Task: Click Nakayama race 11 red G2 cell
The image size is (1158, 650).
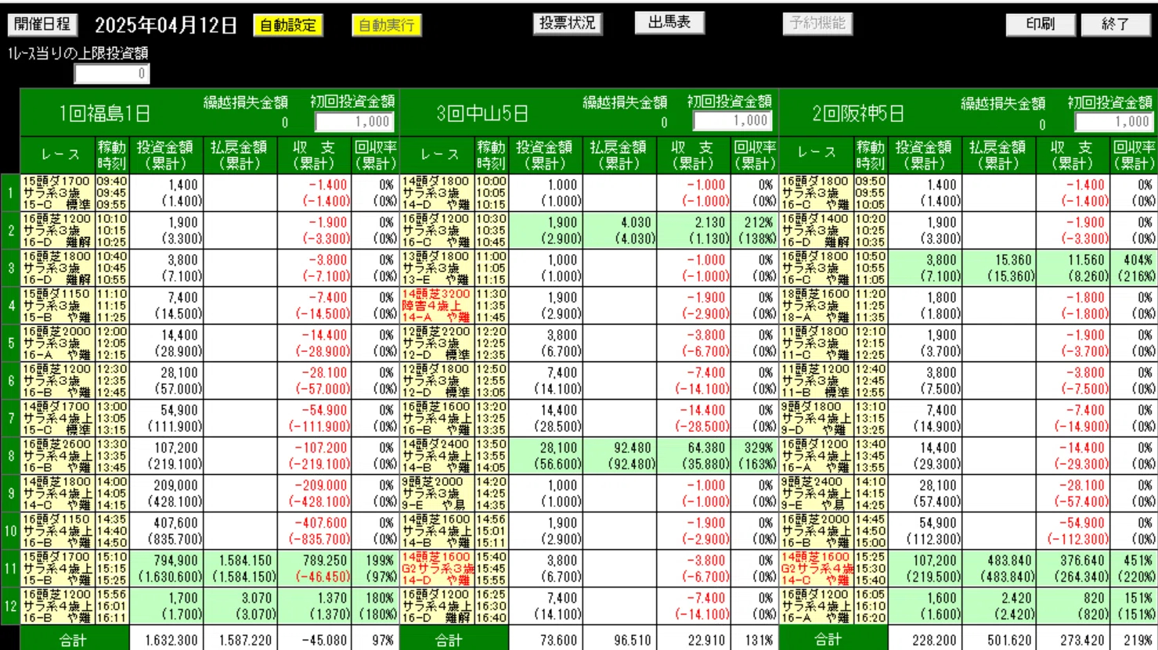Action: click(x=437, y=569)
